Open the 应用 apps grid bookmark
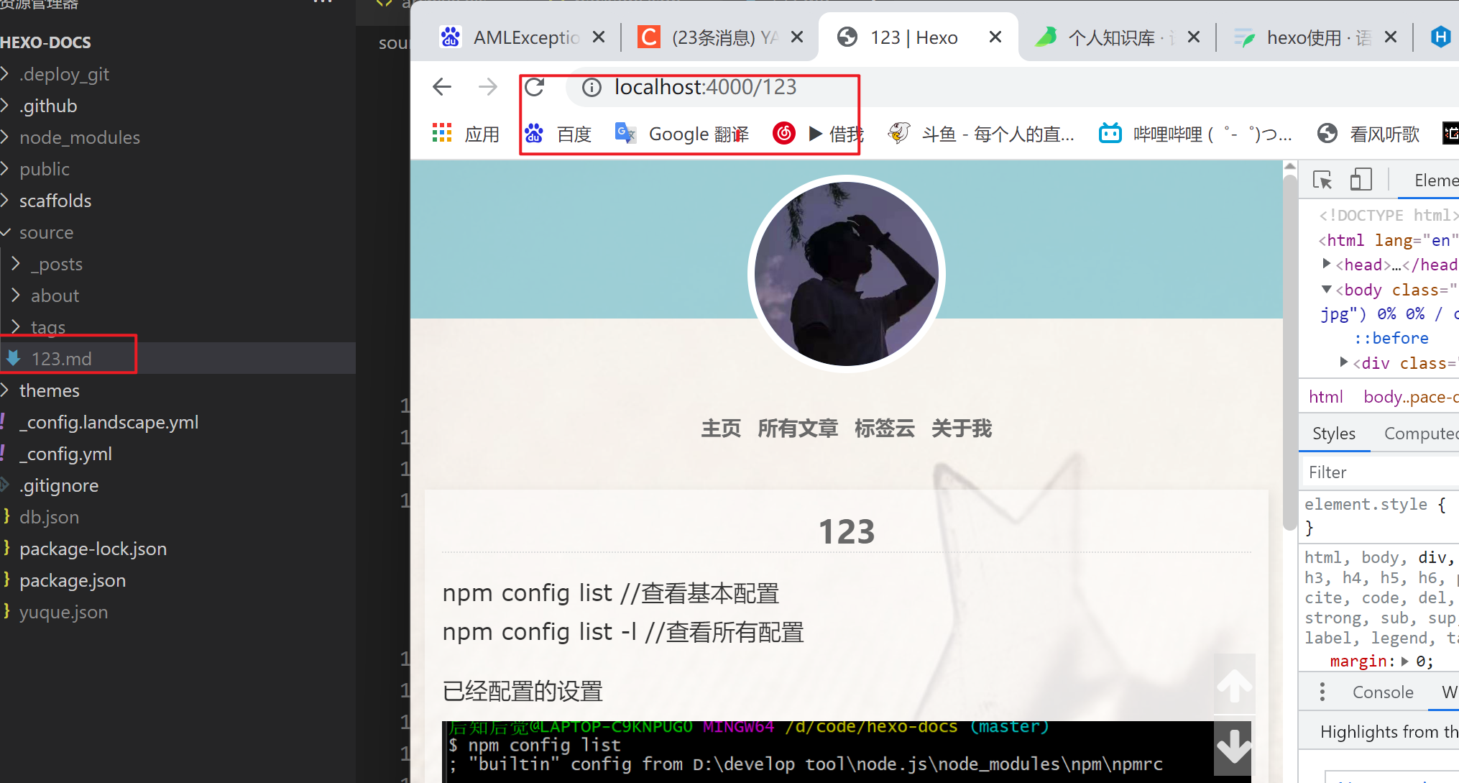 pos(465,134)
